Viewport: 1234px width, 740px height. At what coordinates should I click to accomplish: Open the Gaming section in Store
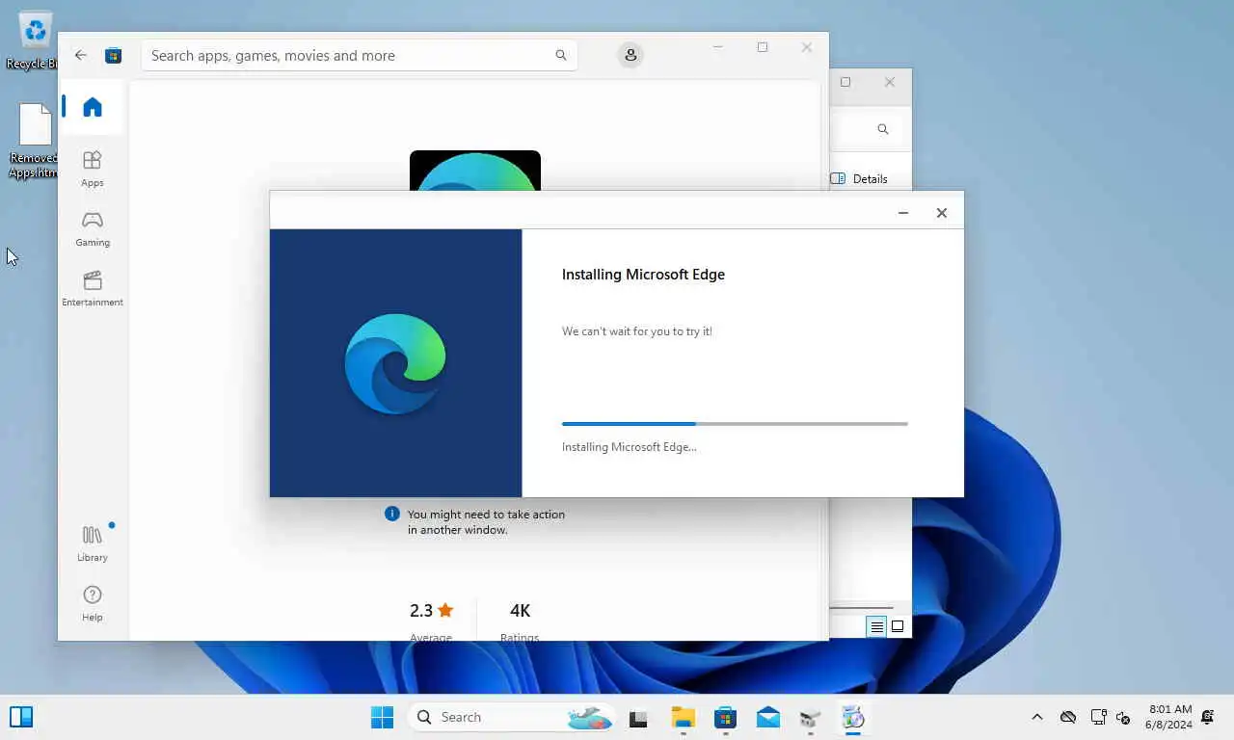pyautogui.click(x=93, y=229)
